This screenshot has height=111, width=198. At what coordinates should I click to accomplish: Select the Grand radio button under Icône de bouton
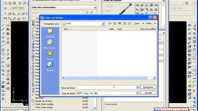(105, 6)
